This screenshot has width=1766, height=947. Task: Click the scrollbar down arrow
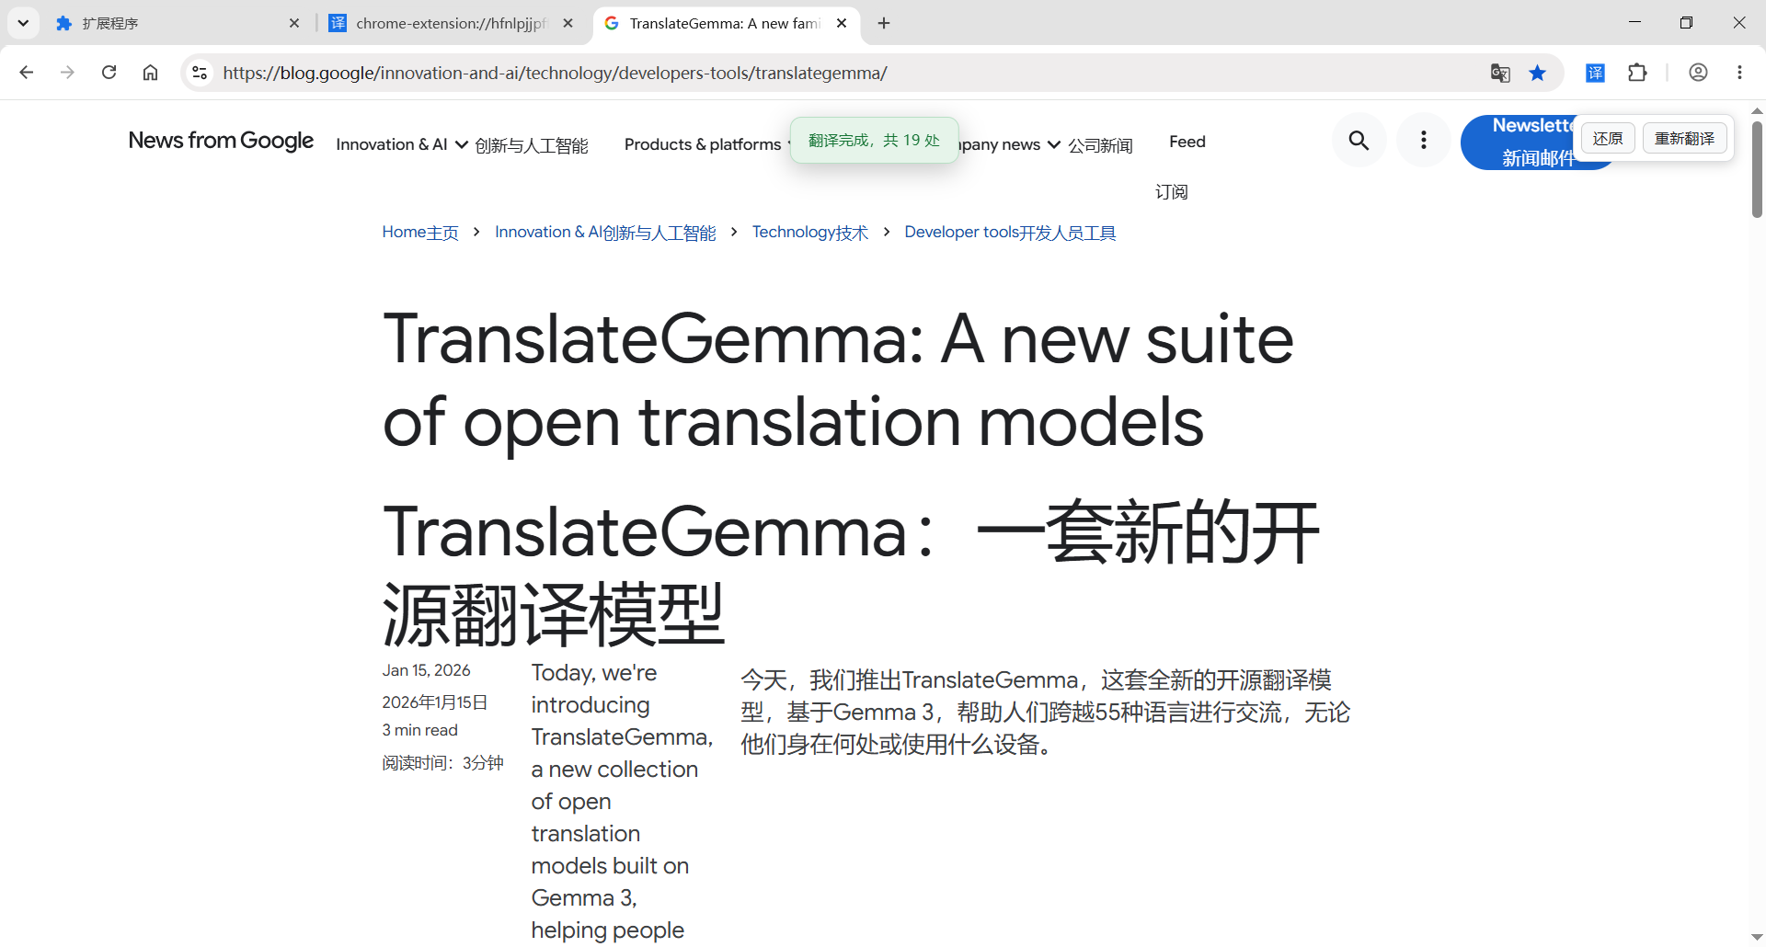pos(1757,937)
